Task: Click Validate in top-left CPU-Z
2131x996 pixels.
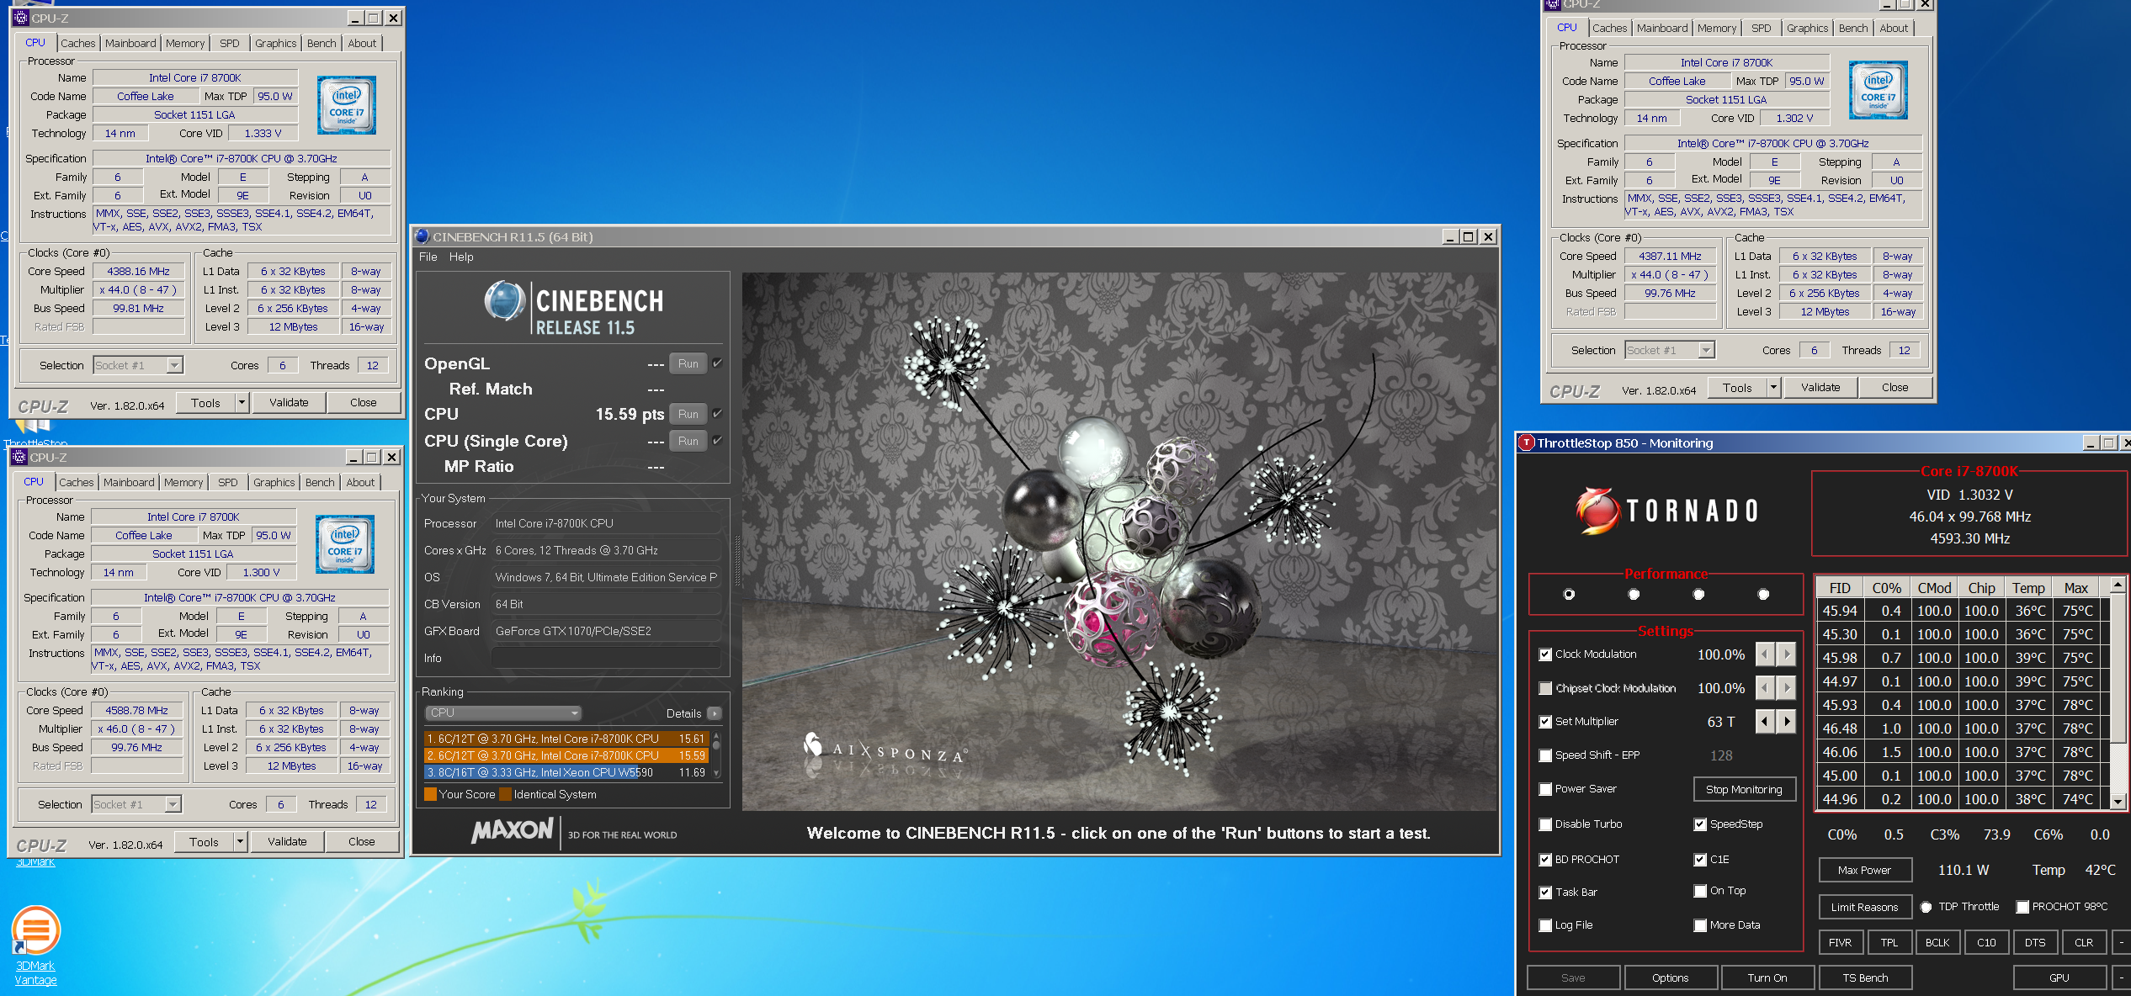Action: tap(289, 402)
